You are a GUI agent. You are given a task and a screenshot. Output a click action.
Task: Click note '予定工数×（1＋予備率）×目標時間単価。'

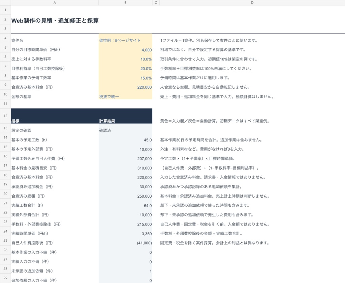(198, 159)
